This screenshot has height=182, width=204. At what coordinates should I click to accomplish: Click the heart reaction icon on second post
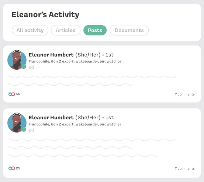point(13,168)
